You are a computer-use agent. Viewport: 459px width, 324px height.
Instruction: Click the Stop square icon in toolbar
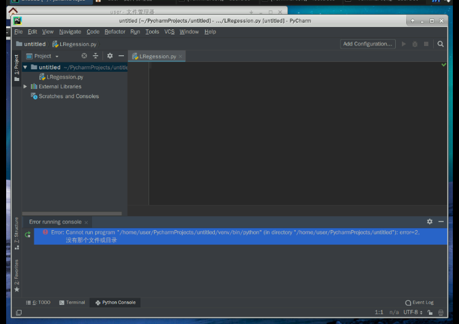pyautogui.click(x=426, y=44)
